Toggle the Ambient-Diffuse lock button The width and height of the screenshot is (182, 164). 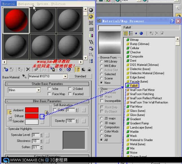tap(47, 113)
